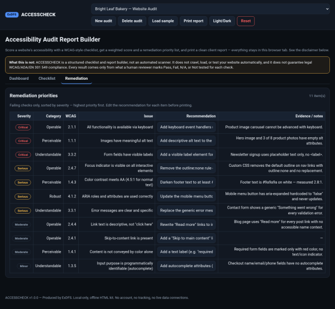Viewport: 335px width, 309px height.
Task: Click the New audit button
Action: click(104, 21)
